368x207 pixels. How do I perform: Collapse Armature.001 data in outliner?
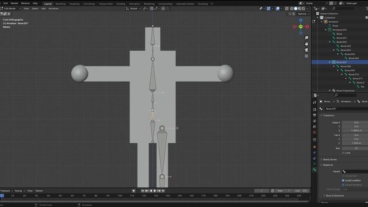(326, 30)
